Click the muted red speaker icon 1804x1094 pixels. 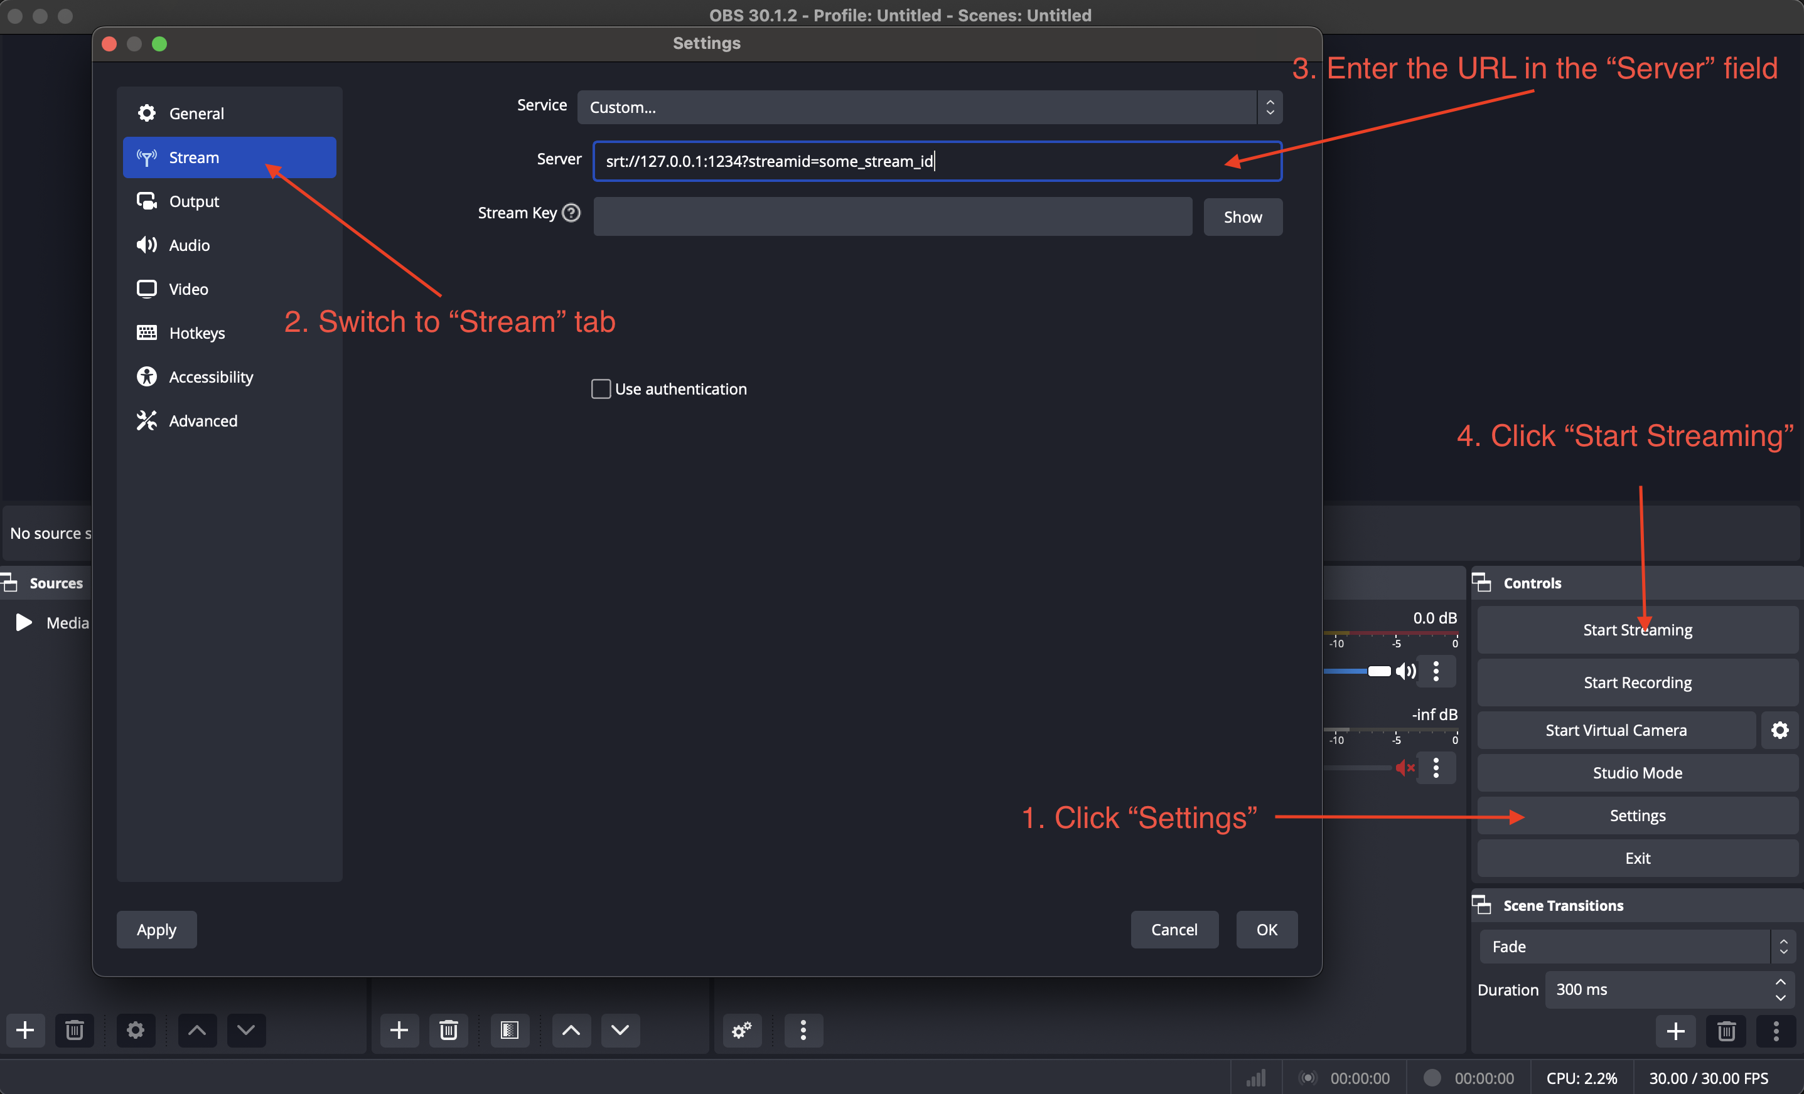point(1404,768)
